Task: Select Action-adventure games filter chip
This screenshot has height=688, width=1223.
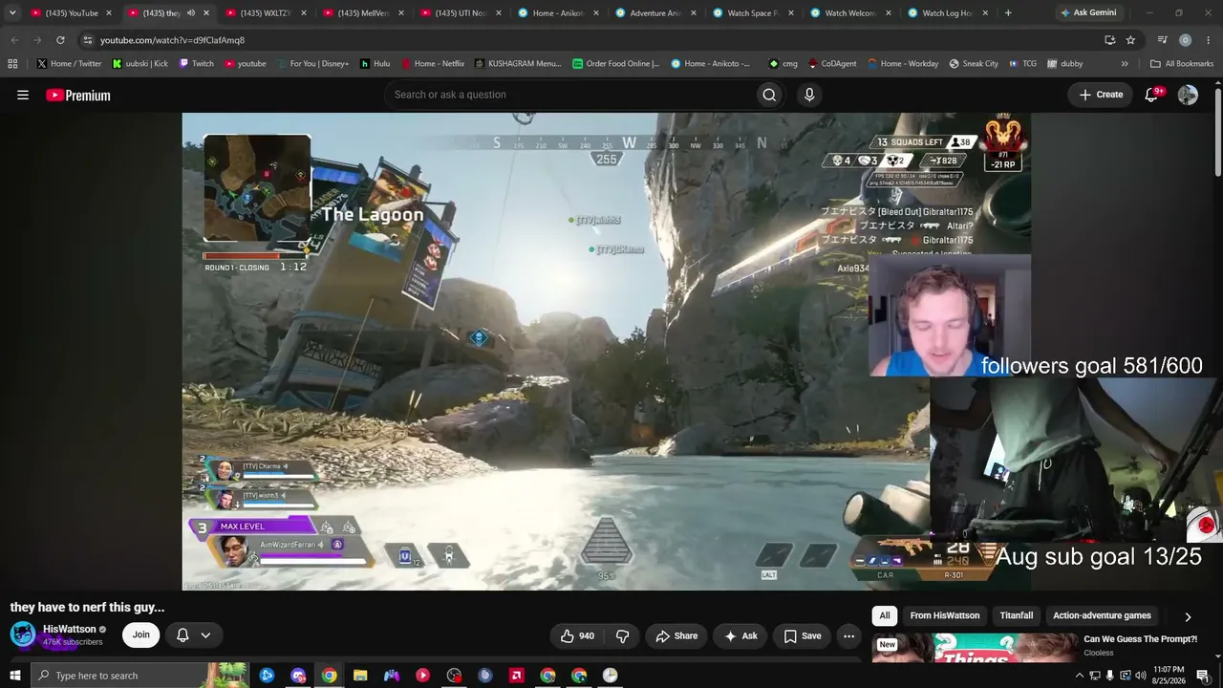Action: pyautogui.click(x=1102, y=616)
